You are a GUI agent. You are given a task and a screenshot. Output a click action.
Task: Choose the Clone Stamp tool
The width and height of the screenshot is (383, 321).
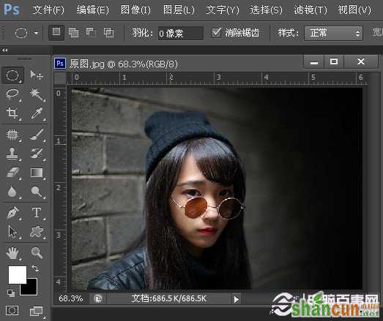pyautogui.click(x=12, y=154)
